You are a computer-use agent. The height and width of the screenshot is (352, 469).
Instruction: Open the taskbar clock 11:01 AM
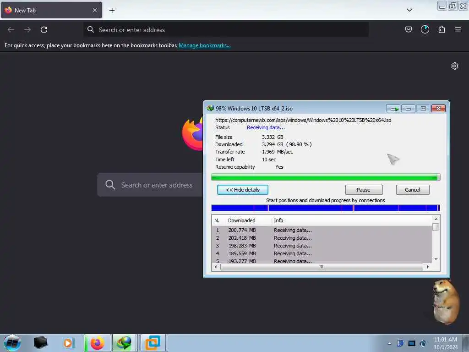[x=446, y=343]
